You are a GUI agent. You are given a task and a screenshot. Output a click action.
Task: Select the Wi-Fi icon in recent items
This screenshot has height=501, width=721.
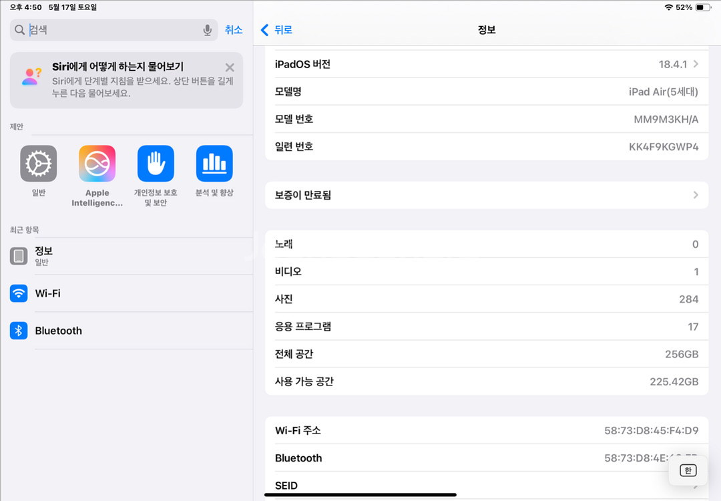19,293
